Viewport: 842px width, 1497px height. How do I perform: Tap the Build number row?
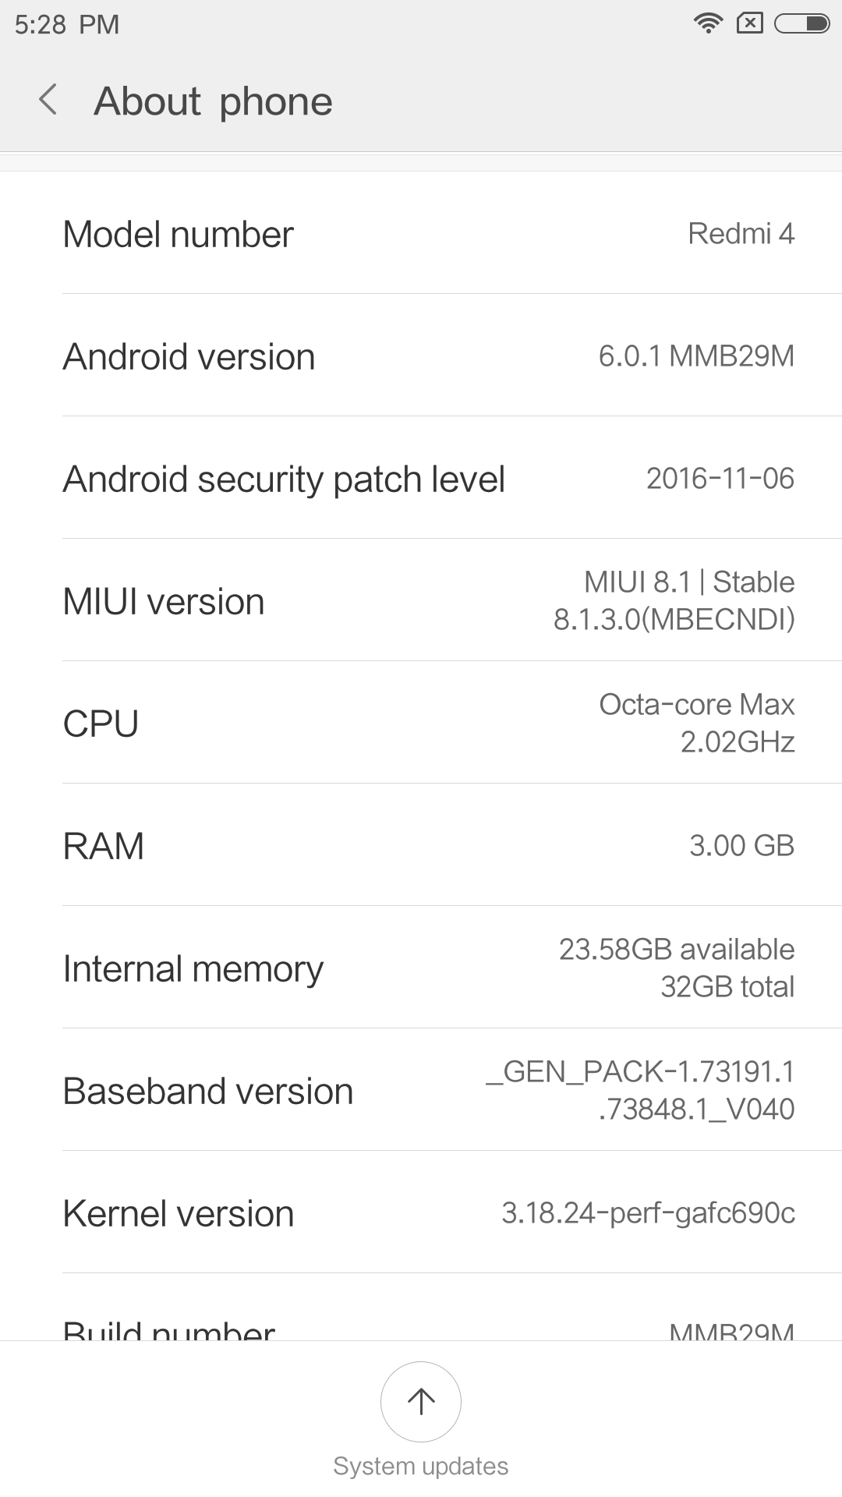[x=421, y=1327]
